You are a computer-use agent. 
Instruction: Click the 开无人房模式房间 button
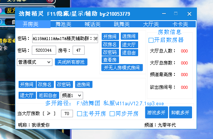pos(122,67)
